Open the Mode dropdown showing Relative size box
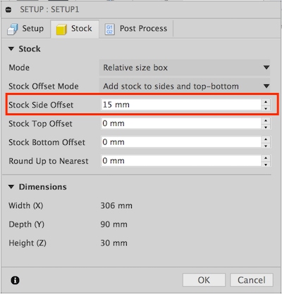The image size is (282, 294). pyautogui.click(x=185, y=68)
